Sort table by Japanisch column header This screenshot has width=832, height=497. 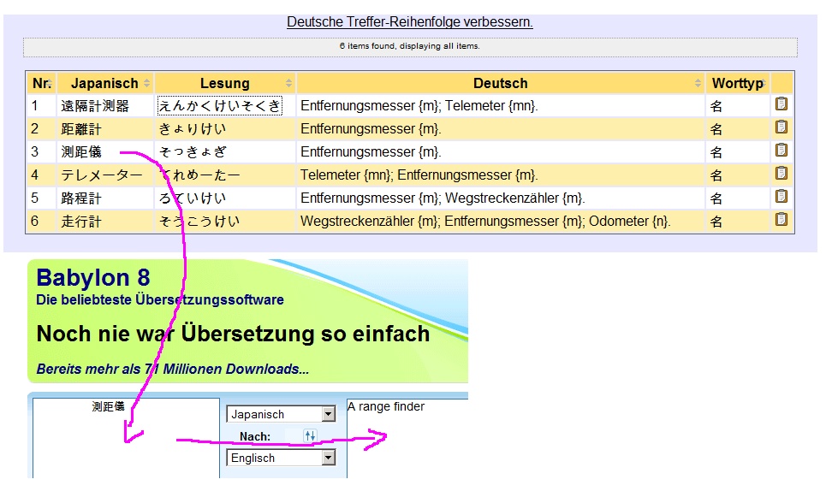(105, 83)
